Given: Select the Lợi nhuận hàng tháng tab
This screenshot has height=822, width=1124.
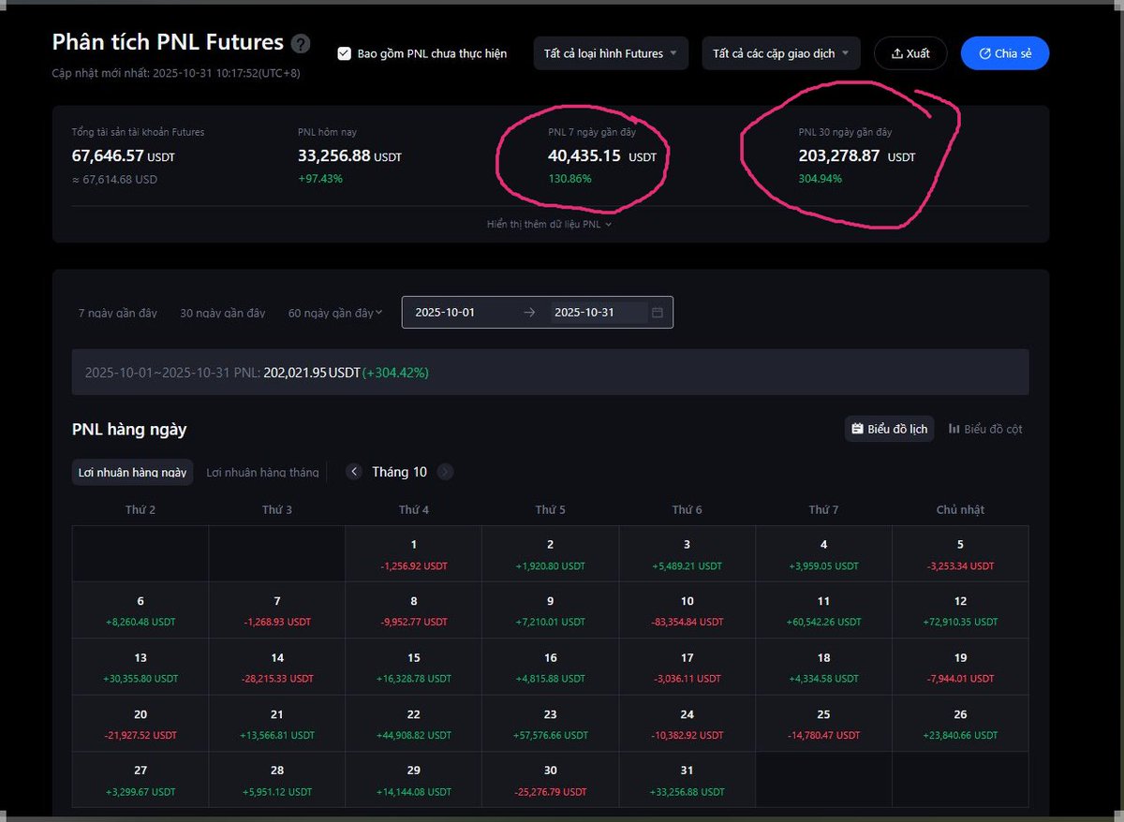Looking at the screenshot, I should [x=262, y=472].
